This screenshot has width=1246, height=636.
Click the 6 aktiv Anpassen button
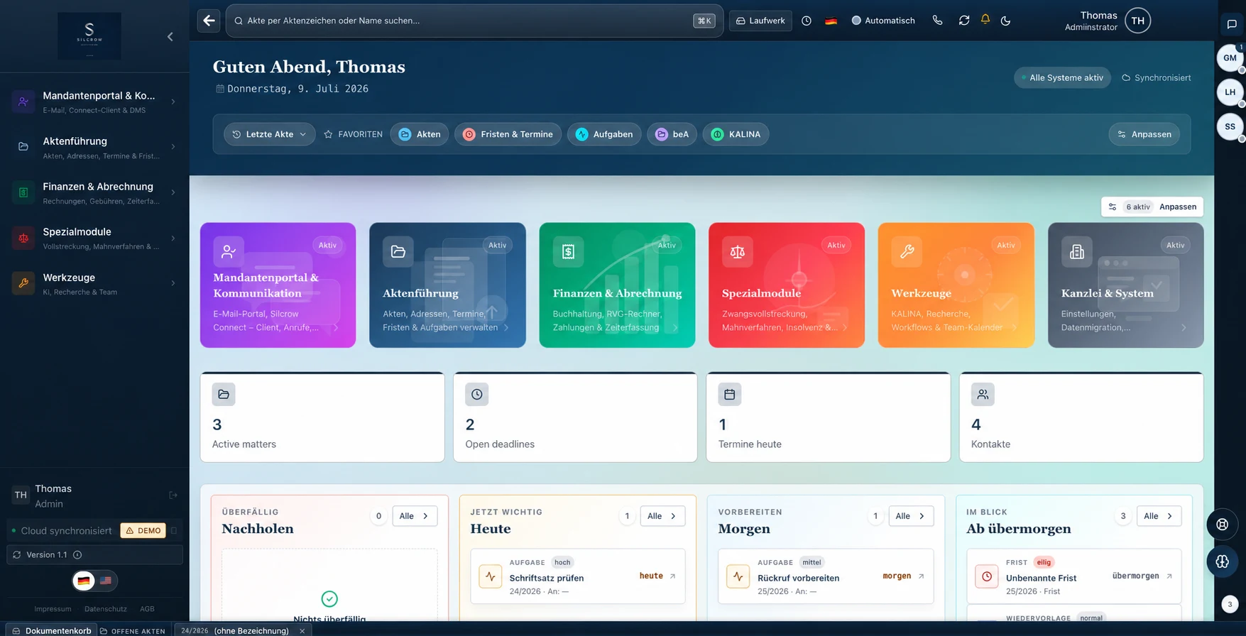pyautogui.click(x=1152, y=207)
